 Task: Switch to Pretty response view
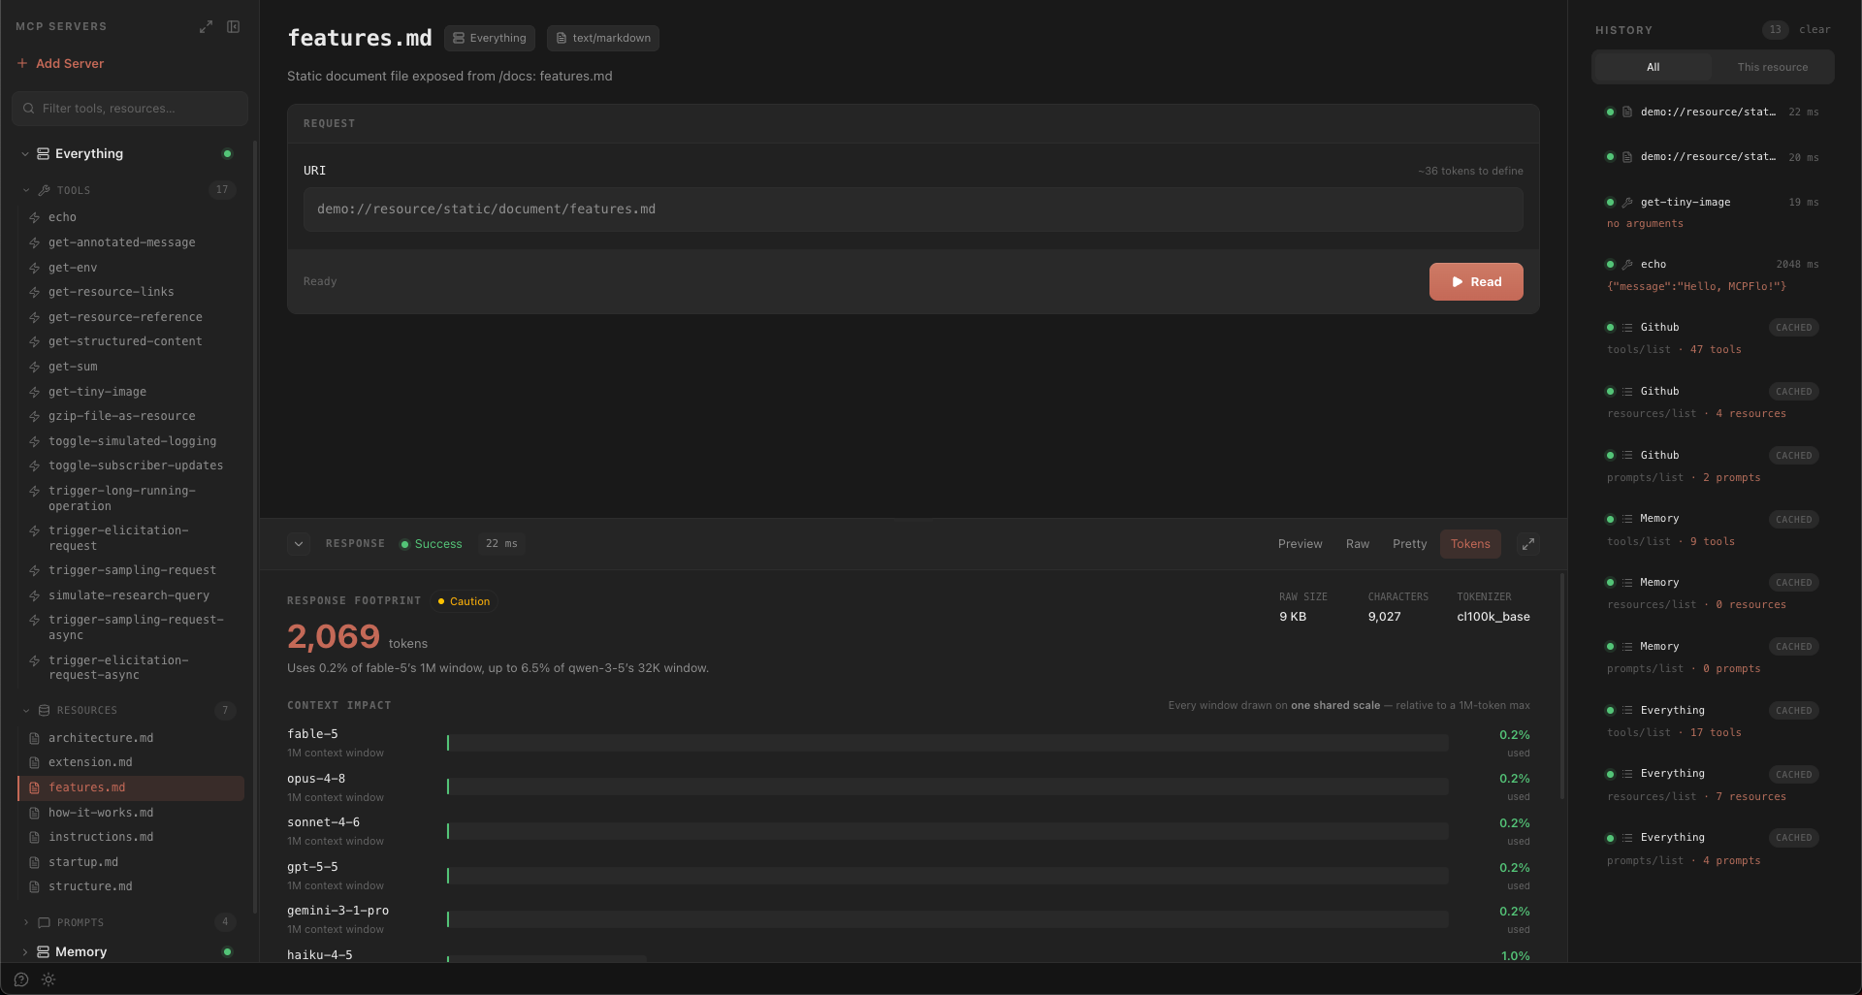(1409, 544)
